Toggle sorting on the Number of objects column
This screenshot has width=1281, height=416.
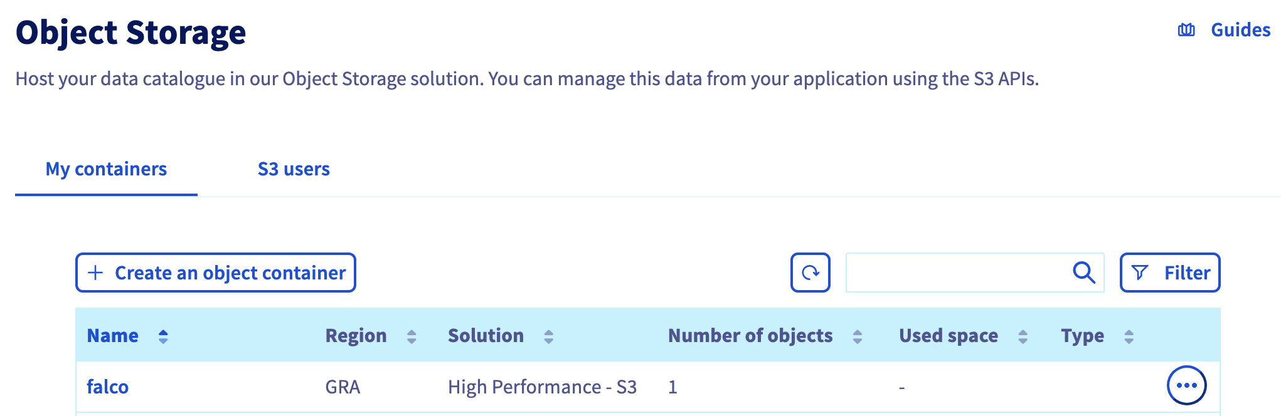click(x=857, y=336)
